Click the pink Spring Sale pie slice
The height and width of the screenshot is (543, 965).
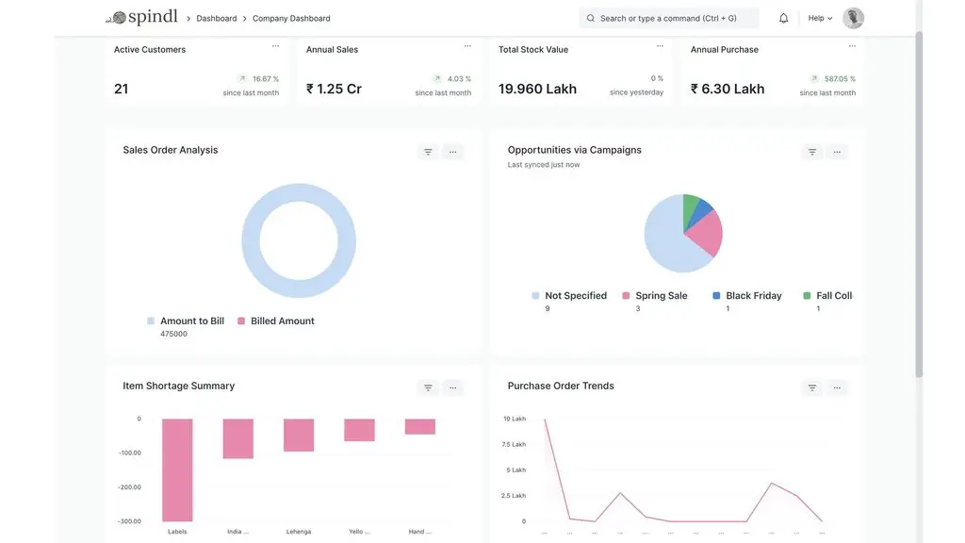point(707,235)
